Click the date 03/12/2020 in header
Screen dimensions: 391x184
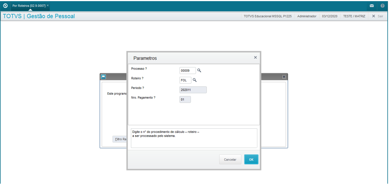coord(330,16)
